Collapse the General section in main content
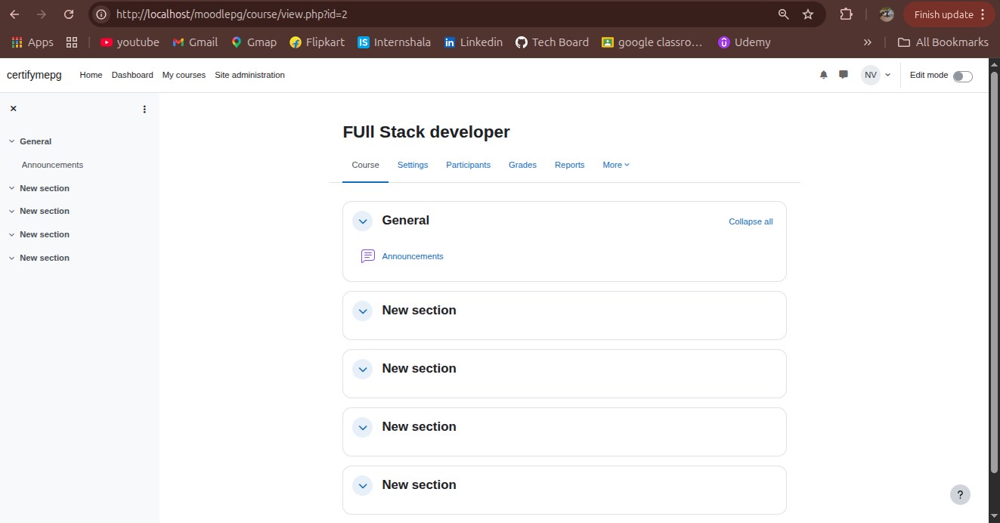Image resolution: width=1000 pixels, height=523 pixels. 363,221
